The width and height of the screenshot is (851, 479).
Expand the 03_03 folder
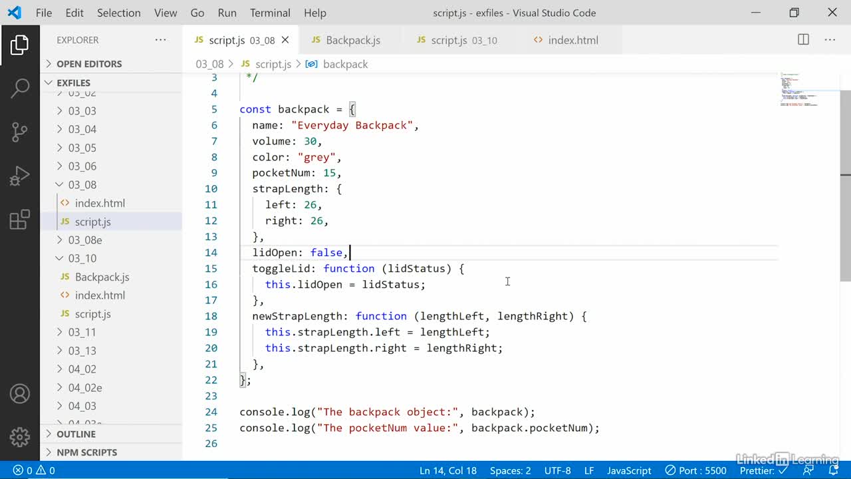coord(82,111)
